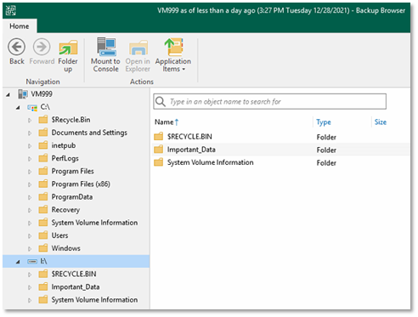Collapse the VM999 tree node

(8, 94)
